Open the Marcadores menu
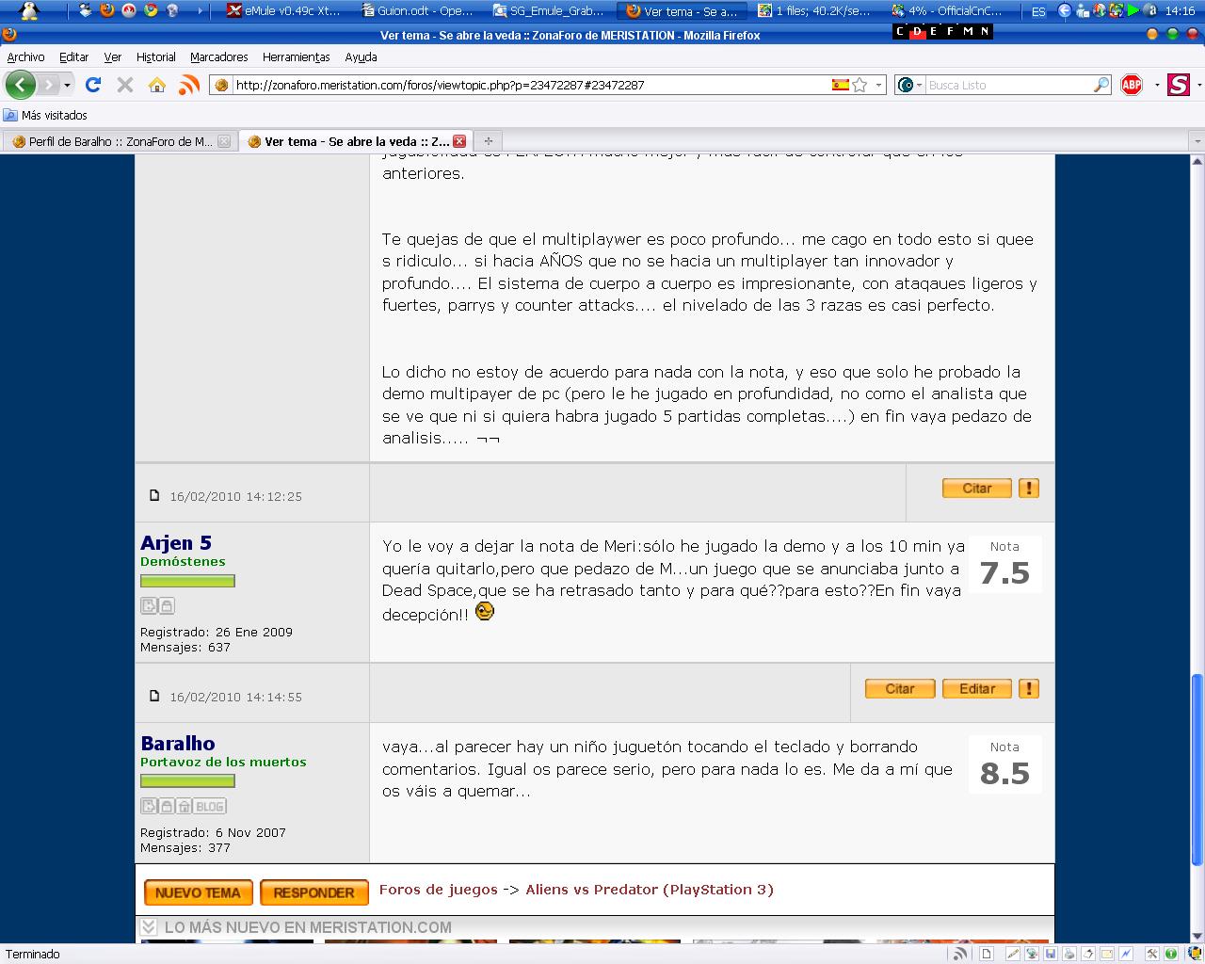1205x964 pixels. (x=219, y=57)
